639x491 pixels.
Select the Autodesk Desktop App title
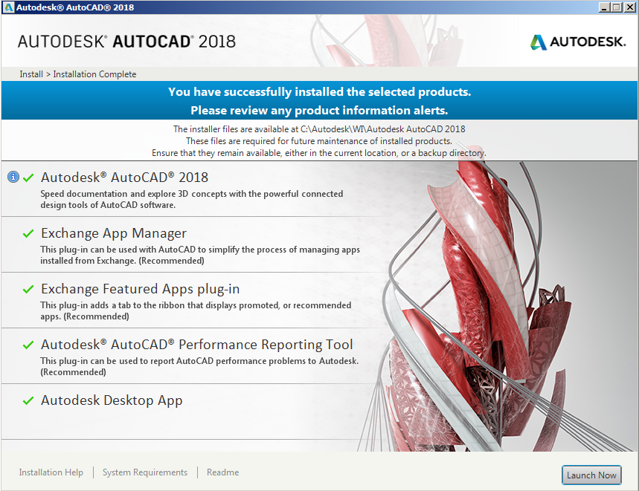point(112,400)
